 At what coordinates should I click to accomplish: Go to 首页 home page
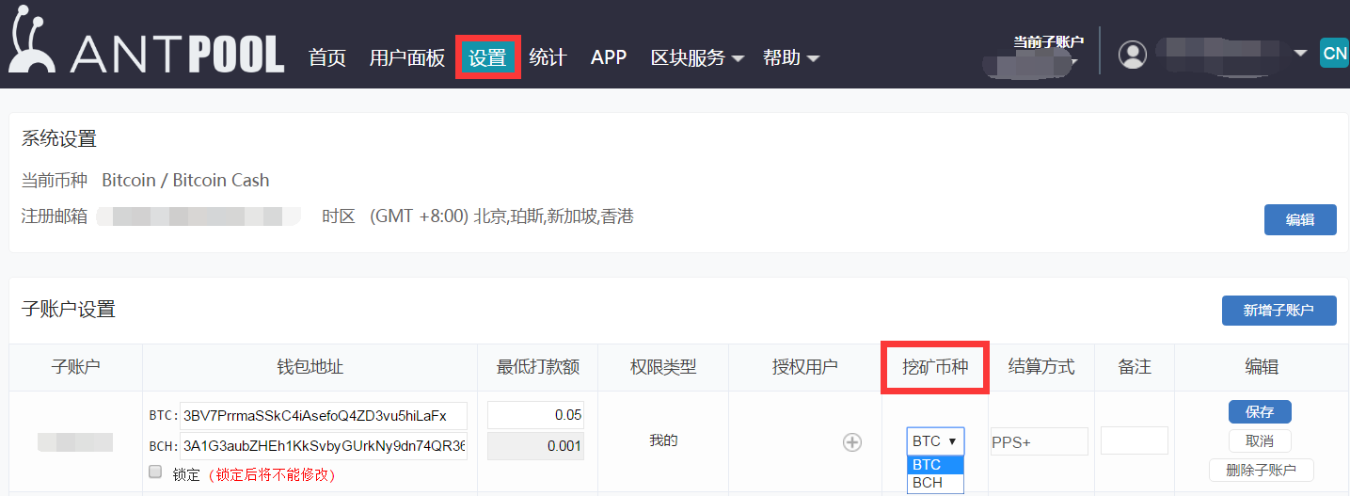point(327,58)
